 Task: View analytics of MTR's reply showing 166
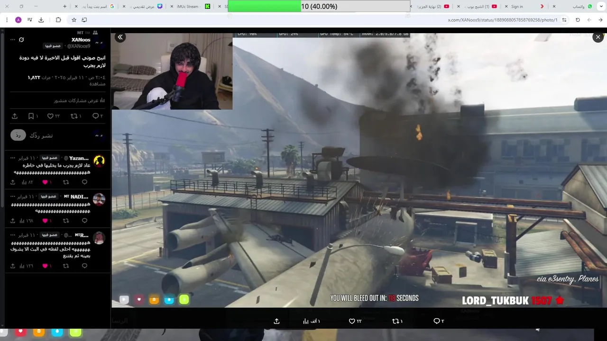coord(28,266)
